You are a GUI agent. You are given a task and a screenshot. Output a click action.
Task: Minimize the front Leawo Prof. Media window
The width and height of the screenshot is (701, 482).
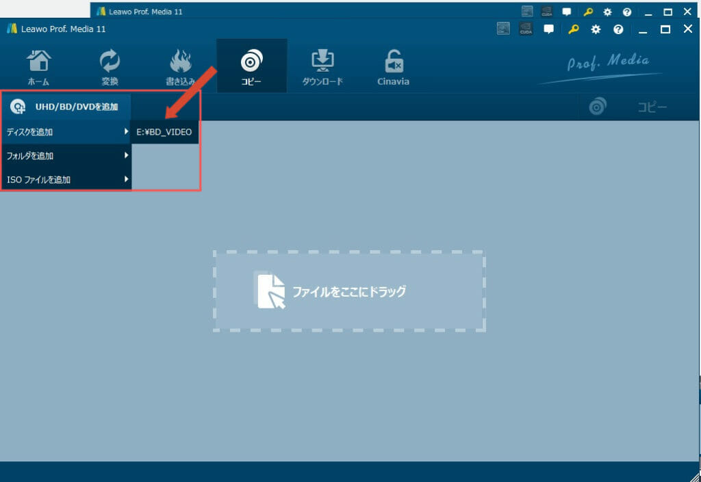coord(643,30)
